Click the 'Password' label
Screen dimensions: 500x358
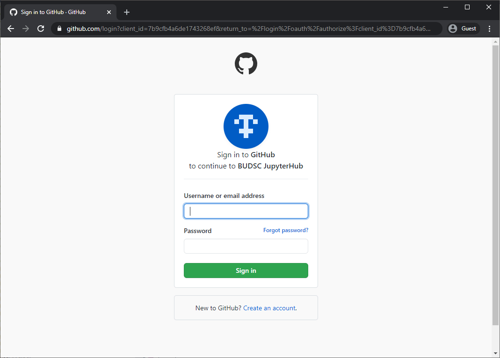pyautogui.click(x=198, y=231)
